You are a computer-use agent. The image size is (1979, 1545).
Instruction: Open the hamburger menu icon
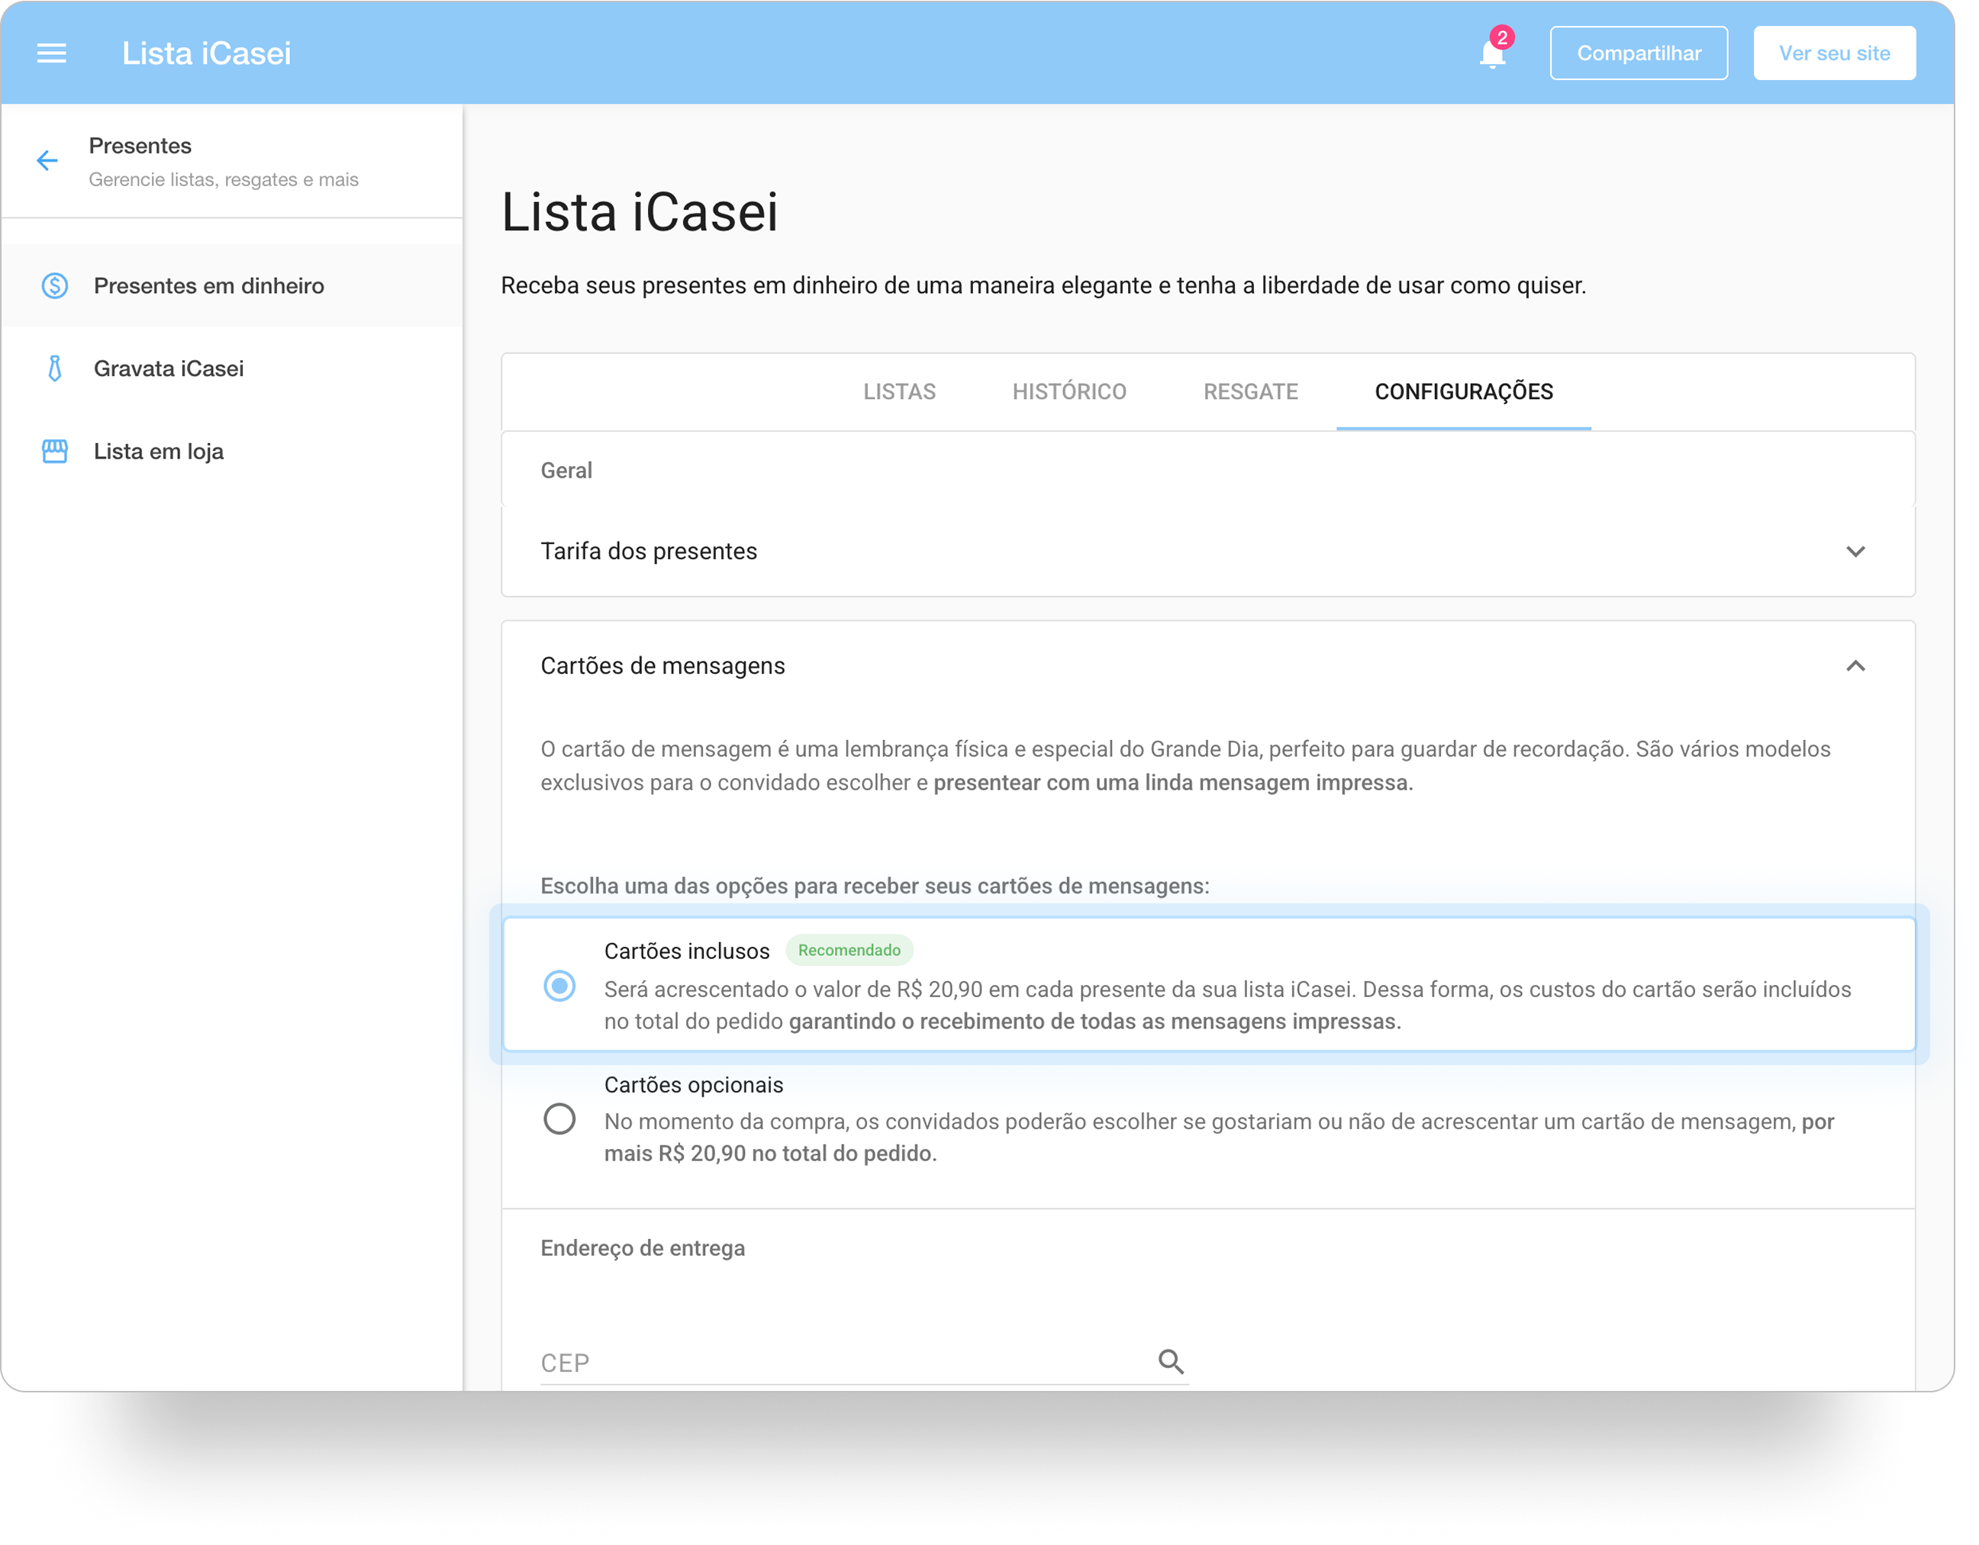tap(52, 53)
